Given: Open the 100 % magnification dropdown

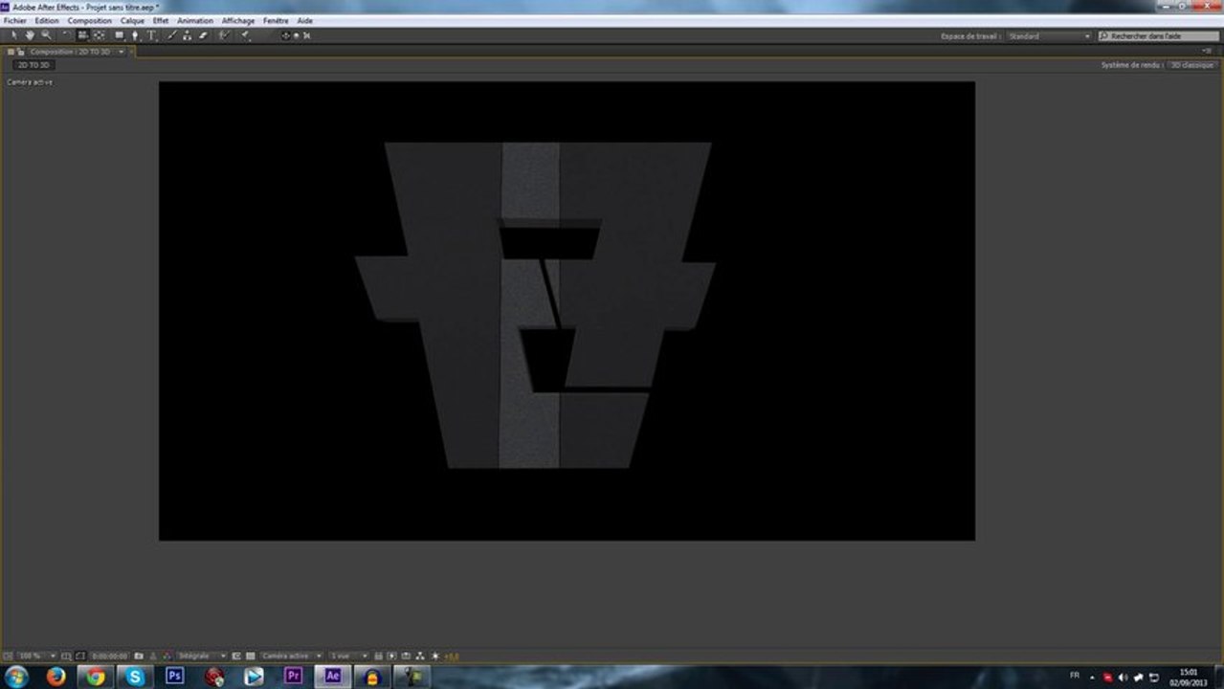Looking at the screenshot, I should (x=37, y=656).
